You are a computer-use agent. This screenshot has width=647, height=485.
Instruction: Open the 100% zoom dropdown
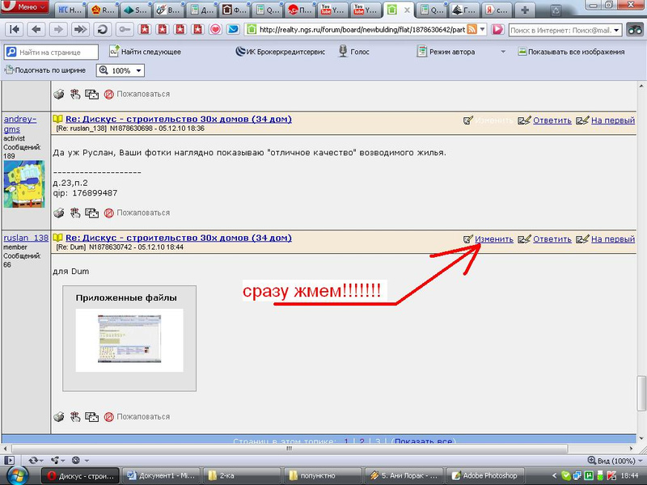[121, 70]
